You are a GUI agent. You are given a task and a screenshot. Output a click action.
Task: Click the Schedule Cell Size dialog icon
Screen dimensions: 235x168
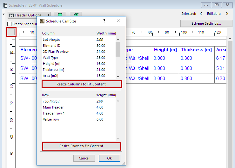click(x=42, y=21)
